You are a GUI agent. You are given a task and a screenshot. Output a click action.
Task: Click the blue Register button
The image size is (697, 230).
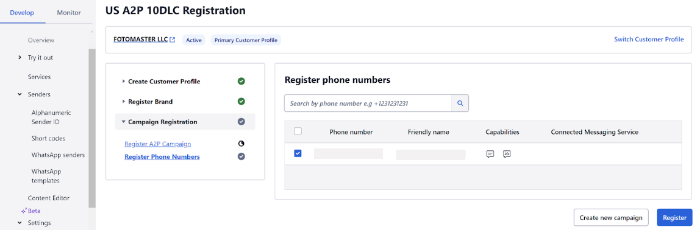click(674, 218)
